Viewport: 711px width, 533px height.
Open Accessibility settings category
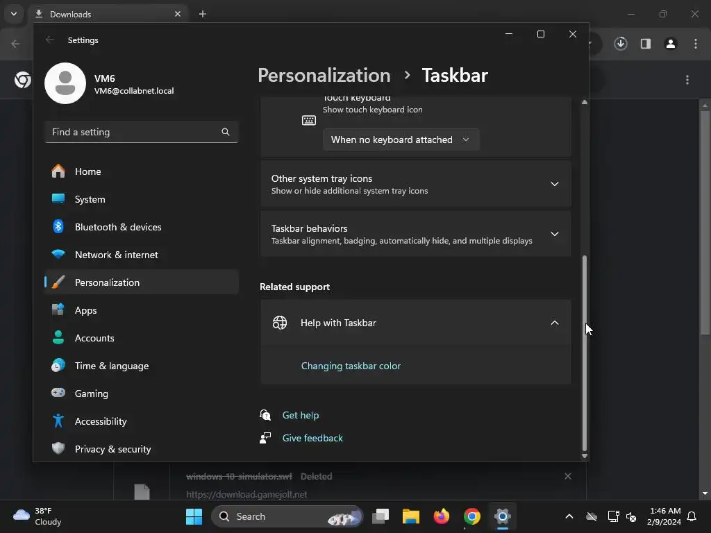142,421
